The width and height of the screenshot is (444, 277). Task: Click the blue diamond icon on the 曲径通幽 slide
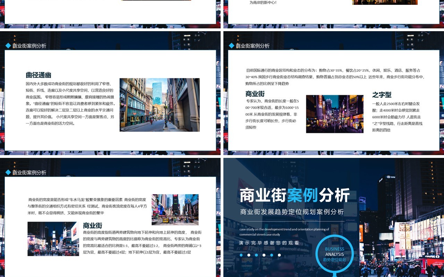8,45
